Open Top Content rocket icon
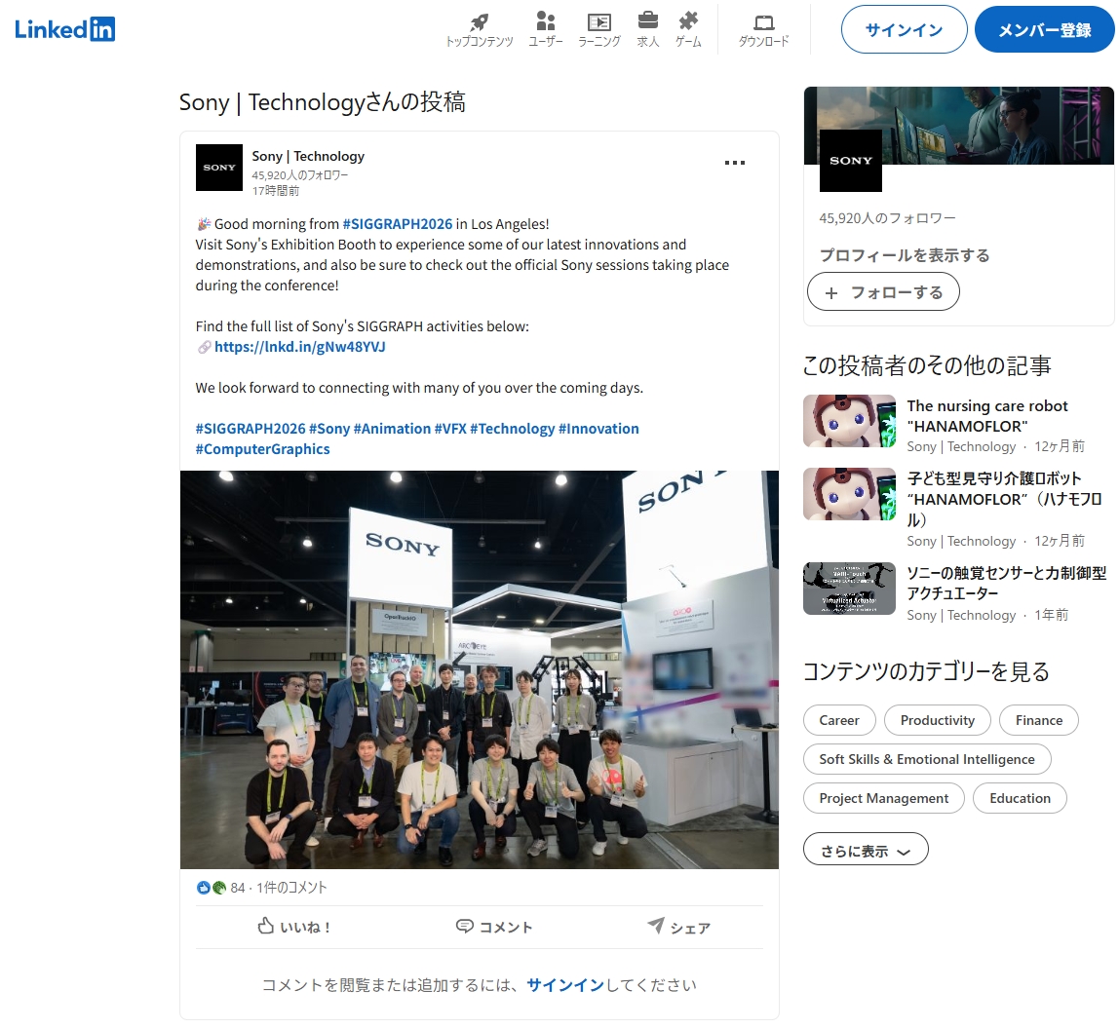 coord(480,29)
